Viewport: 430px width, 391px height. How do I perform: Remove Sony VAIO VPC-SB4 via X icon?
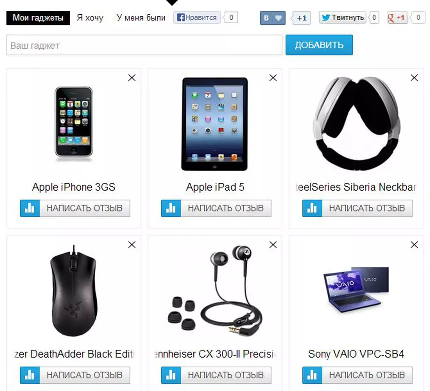coord(415,245)
